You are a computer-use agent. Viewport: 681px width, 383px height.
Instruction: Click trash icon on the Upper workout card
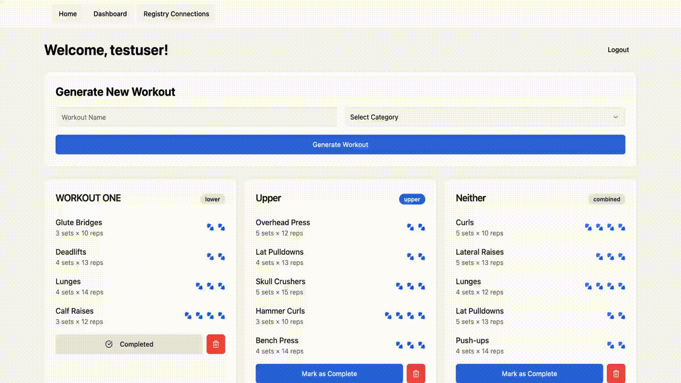tap(416, 373)
